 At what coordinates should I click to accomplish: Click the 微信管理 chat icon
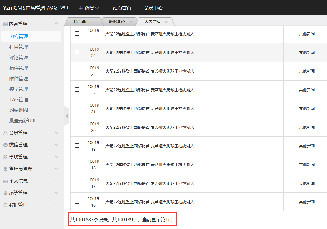pyautogui.click(x=5, y=145)
